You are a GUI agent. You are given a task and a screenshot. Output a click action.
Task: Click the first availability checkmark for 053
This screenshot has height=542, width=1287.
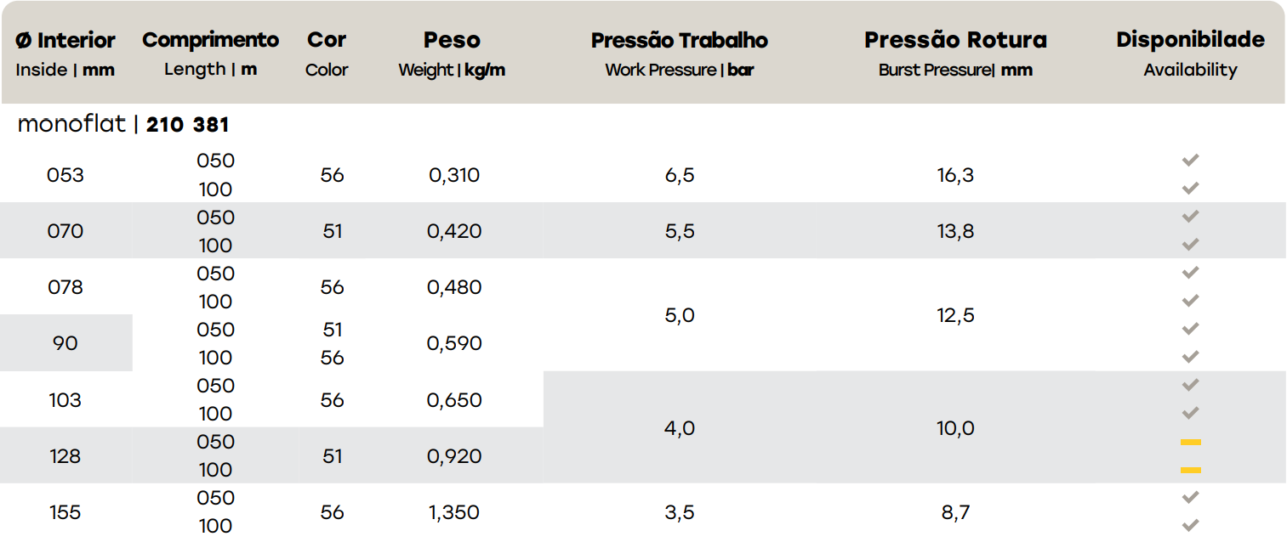tap(1190, 160)
